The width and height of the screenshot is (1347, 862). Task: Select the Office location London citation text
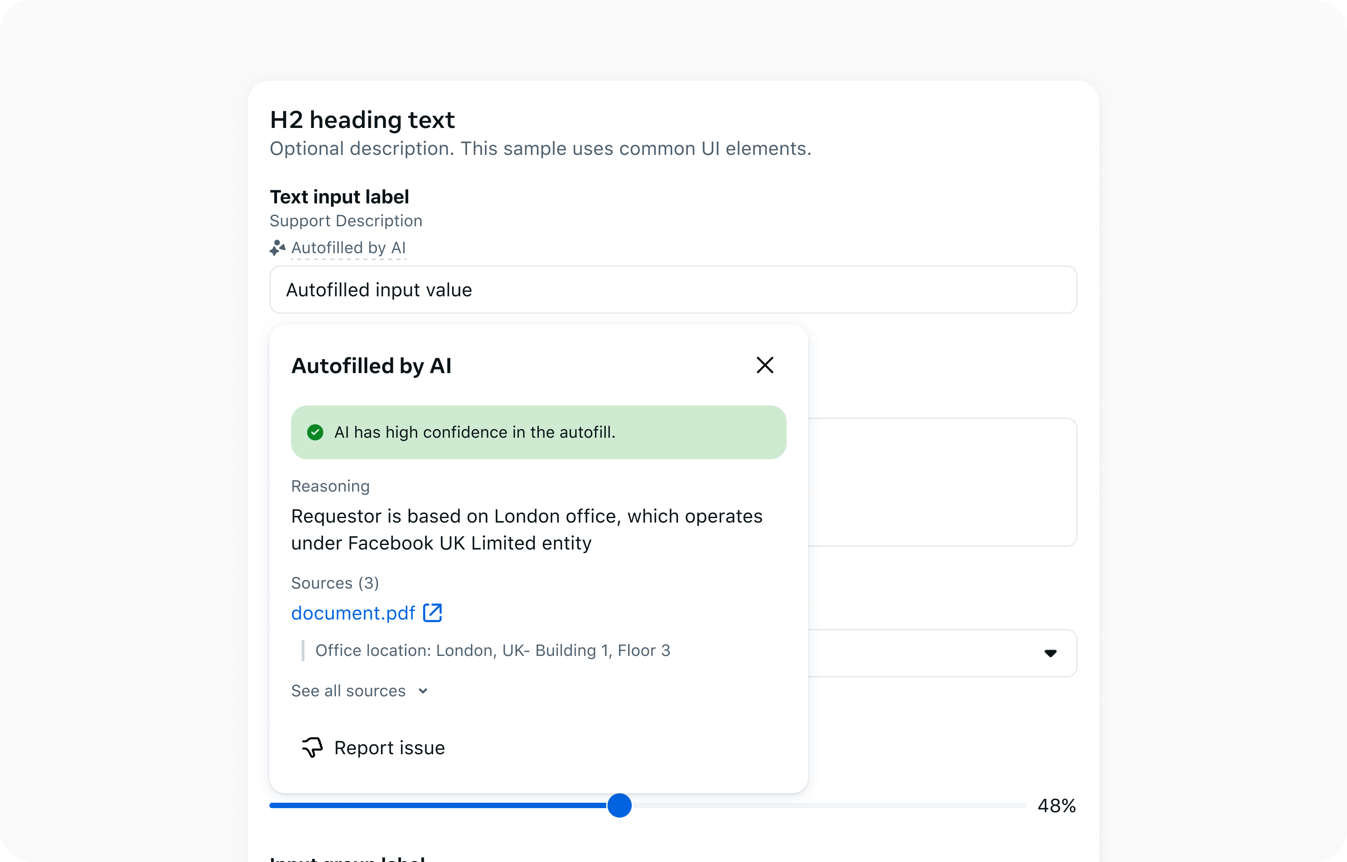coord(492,650)
